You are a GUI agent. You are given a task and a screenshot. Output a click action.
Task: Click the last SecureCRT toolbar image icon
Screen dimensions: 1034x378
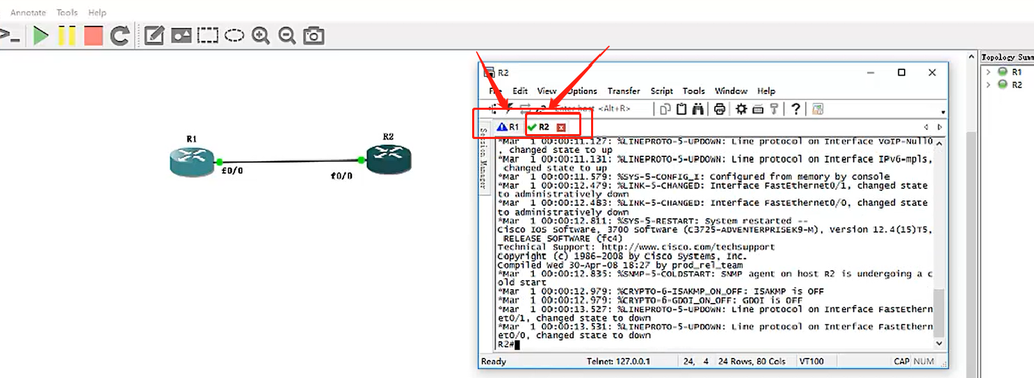818,109
